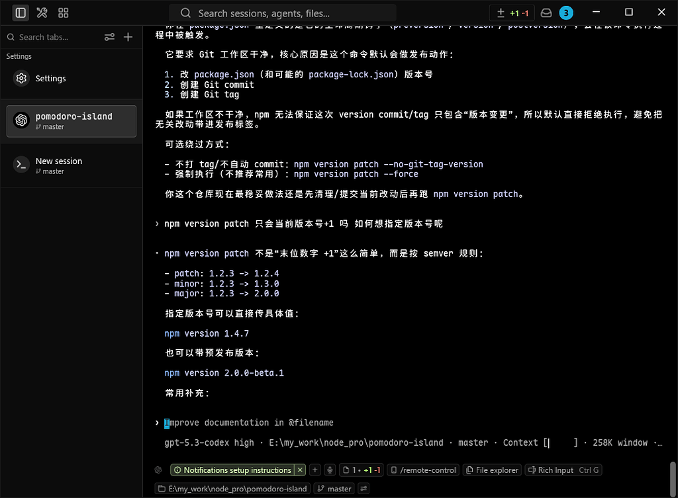The image size is (678, 498).
Task: Select the New session tab
Action: point(72,165)
